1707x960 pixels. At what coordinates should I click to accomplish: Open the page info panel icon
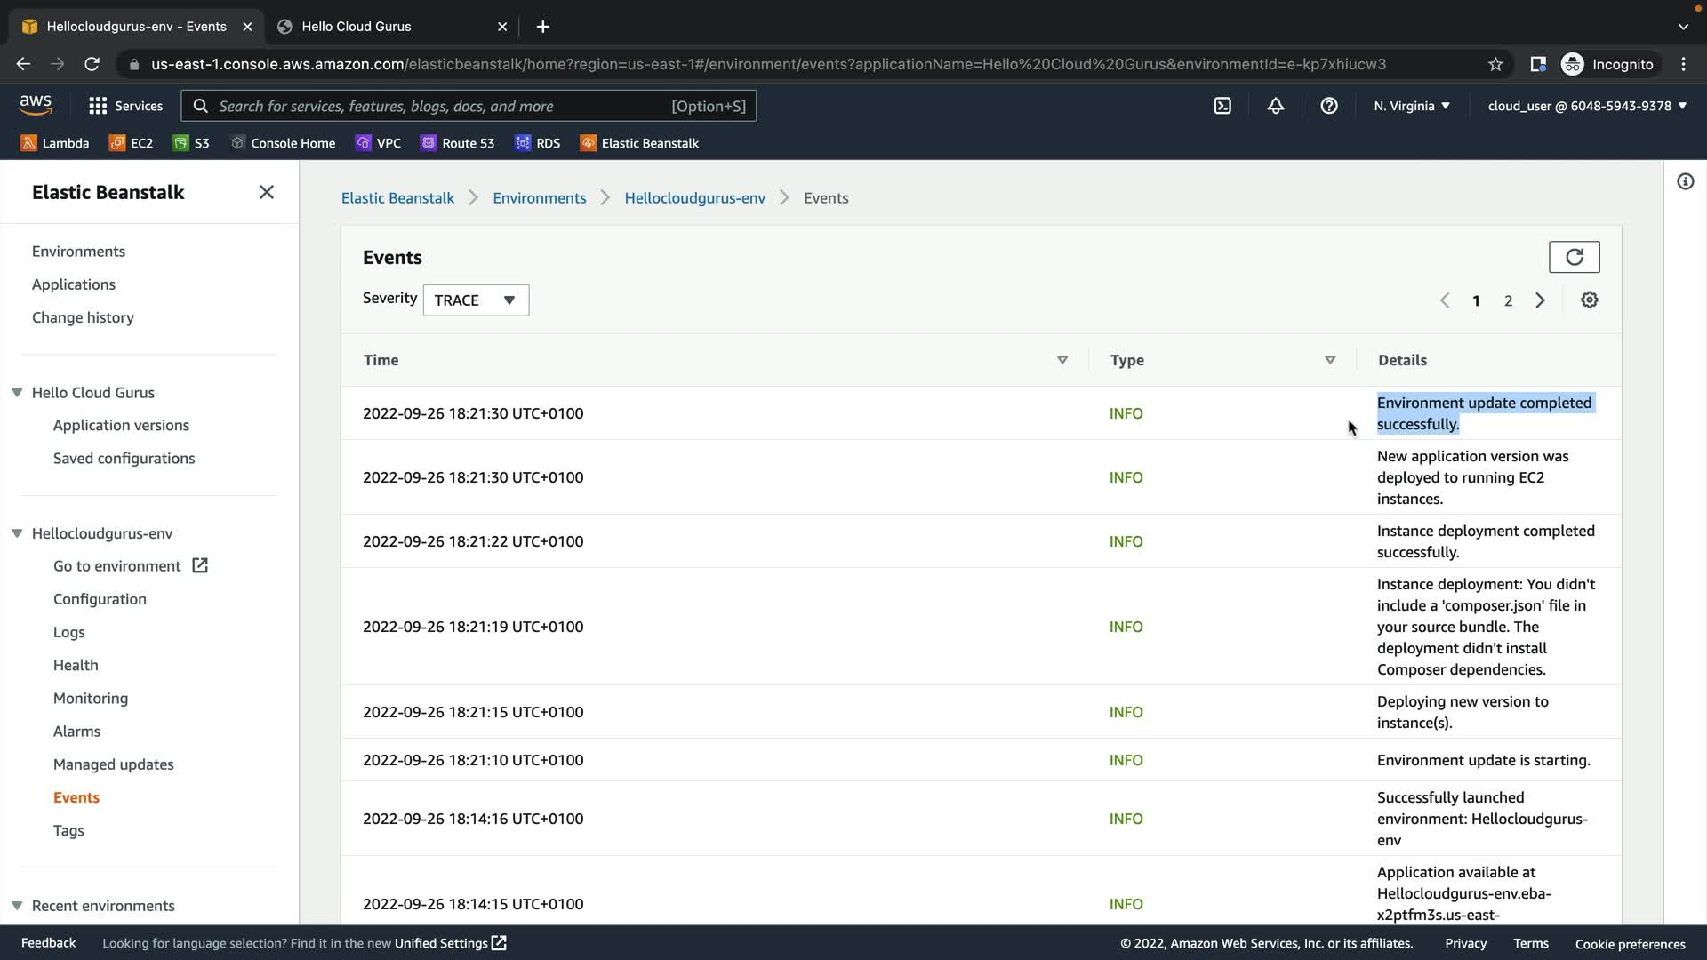click(x=1685, y=182)
